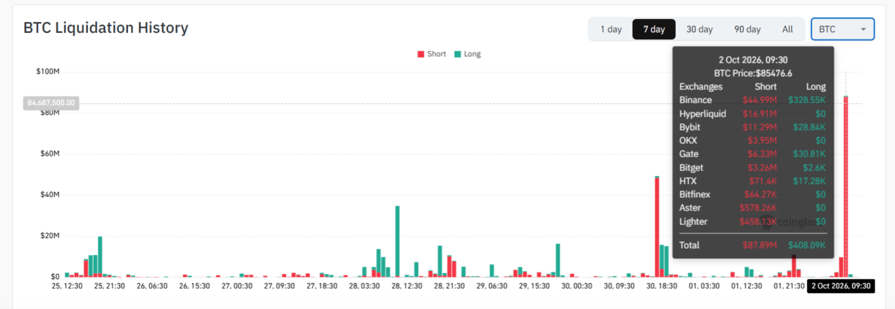Click the 30, 18:30 x-axis label
This screenshot has height=309, width=895.
(x=662, y=286)
